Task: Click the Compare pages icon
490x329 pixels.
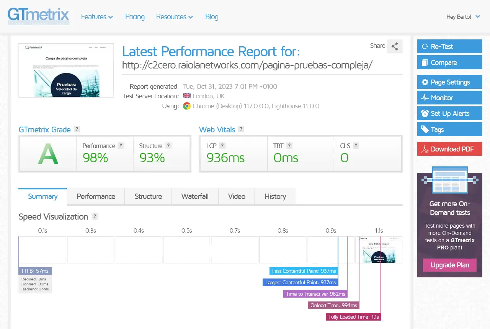Action: (x=425, y=63)
